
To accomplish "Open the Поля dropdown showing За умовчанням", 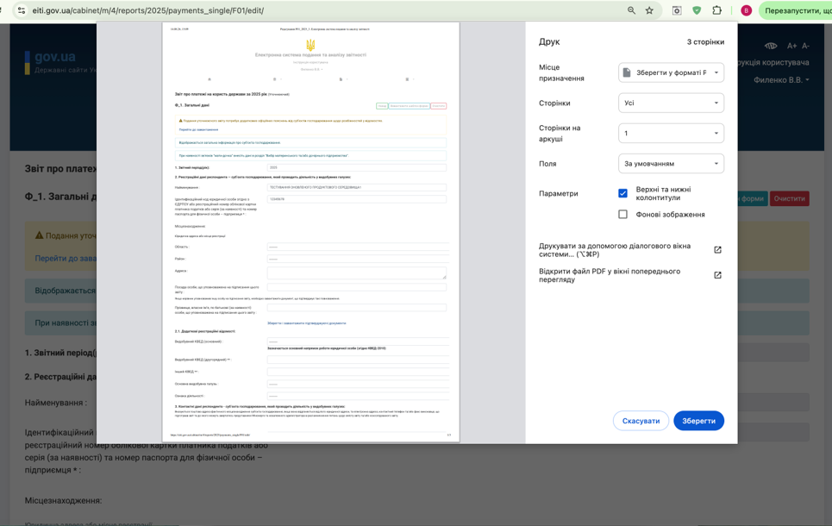I will point(671,164).
